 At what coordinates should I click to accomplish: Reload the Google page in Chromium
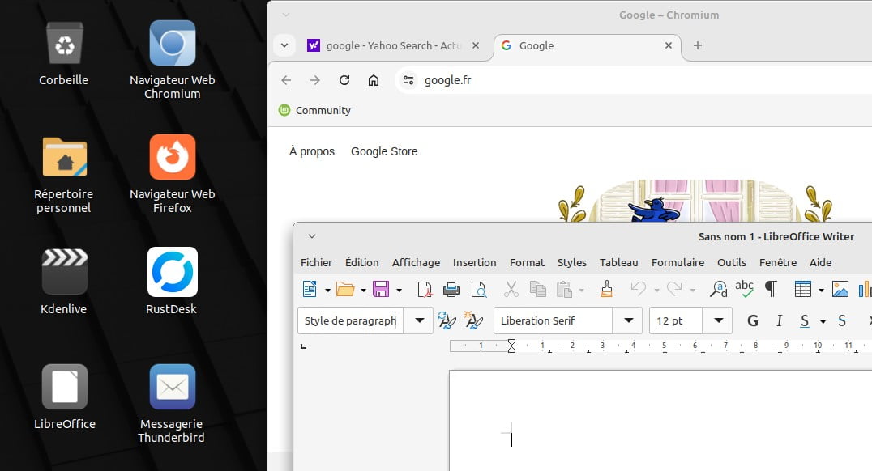pyautogui.click(x=344, y=80)
